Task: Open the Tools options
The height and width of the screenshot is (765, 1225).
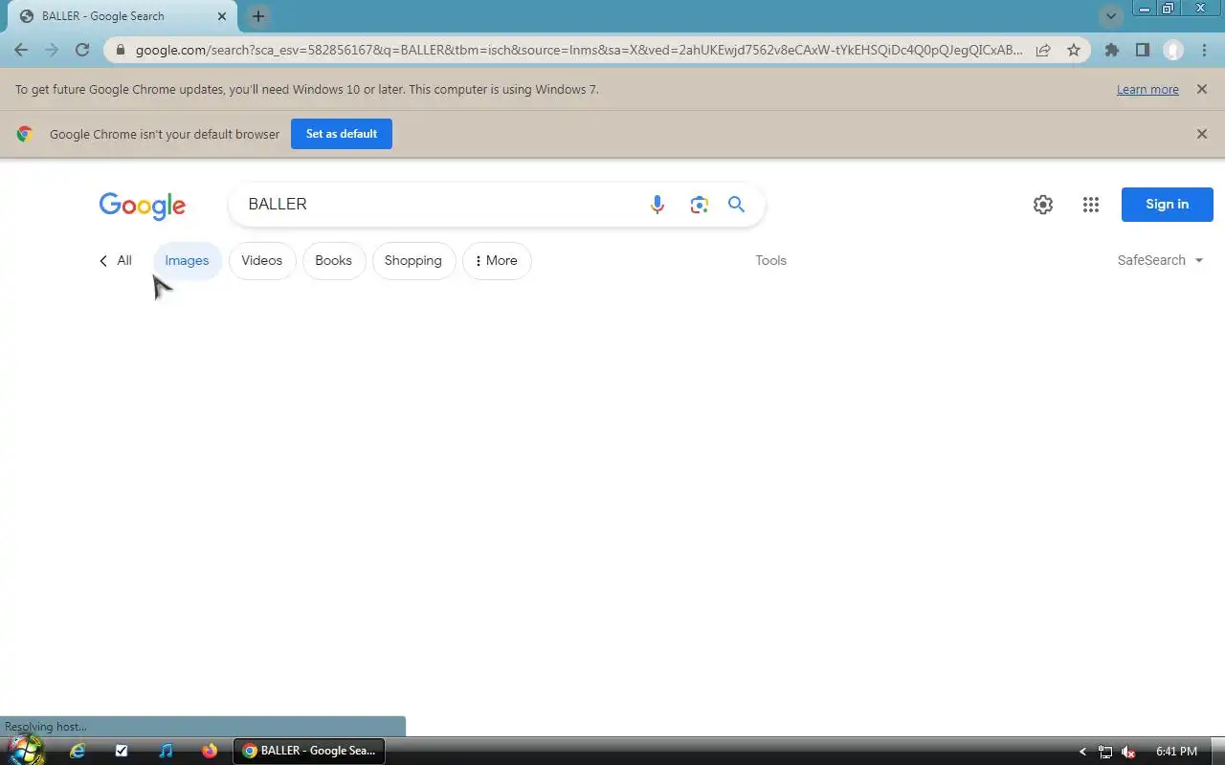Action: (770, 260)
